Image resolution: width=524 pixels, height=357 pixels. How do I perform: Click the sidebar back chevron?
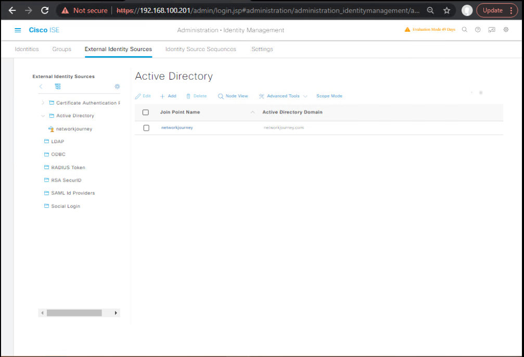tap(41, 86)
